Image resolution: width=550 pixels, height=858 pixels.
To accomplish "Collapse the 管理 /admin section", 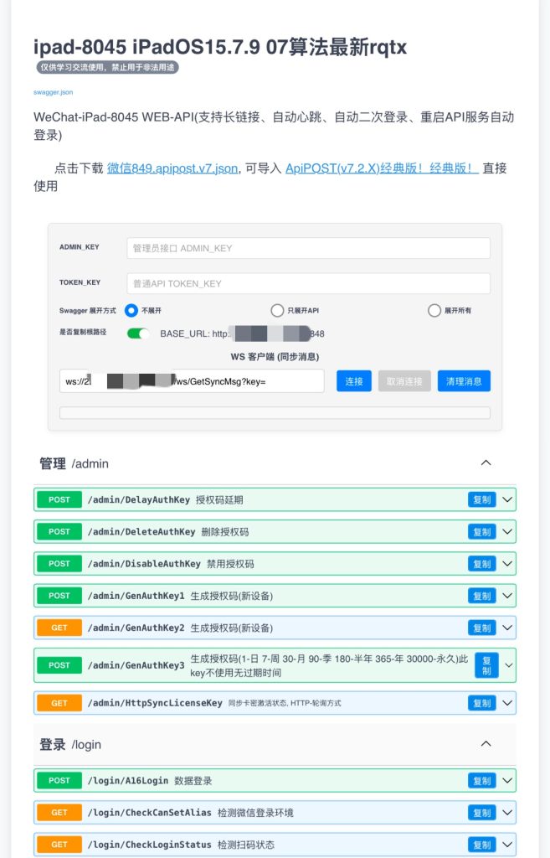I will (486, 463).
